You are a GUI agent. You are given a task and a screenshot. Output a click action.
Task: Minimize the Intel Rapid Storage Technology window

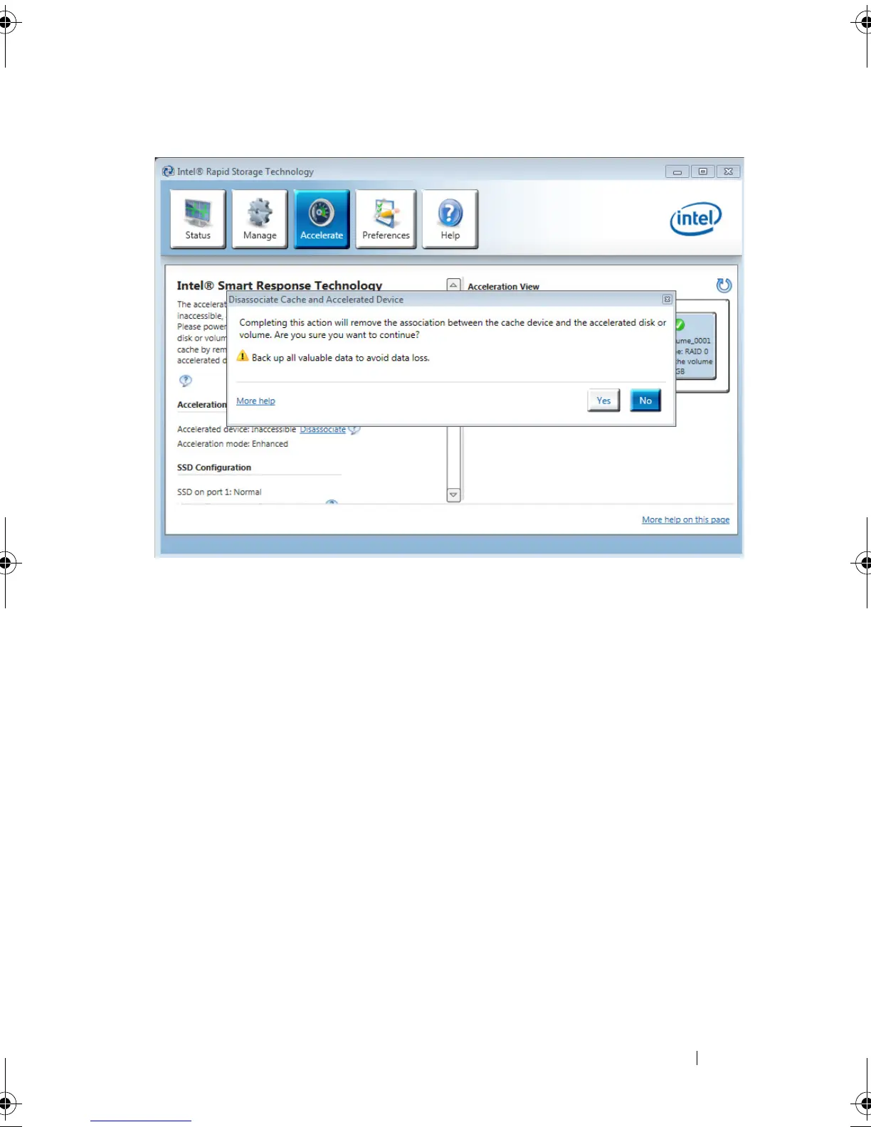coord(677,171)
